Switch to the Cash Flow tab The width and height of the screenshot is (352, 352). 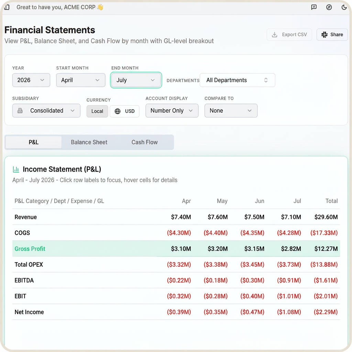[x=145, y=142]
